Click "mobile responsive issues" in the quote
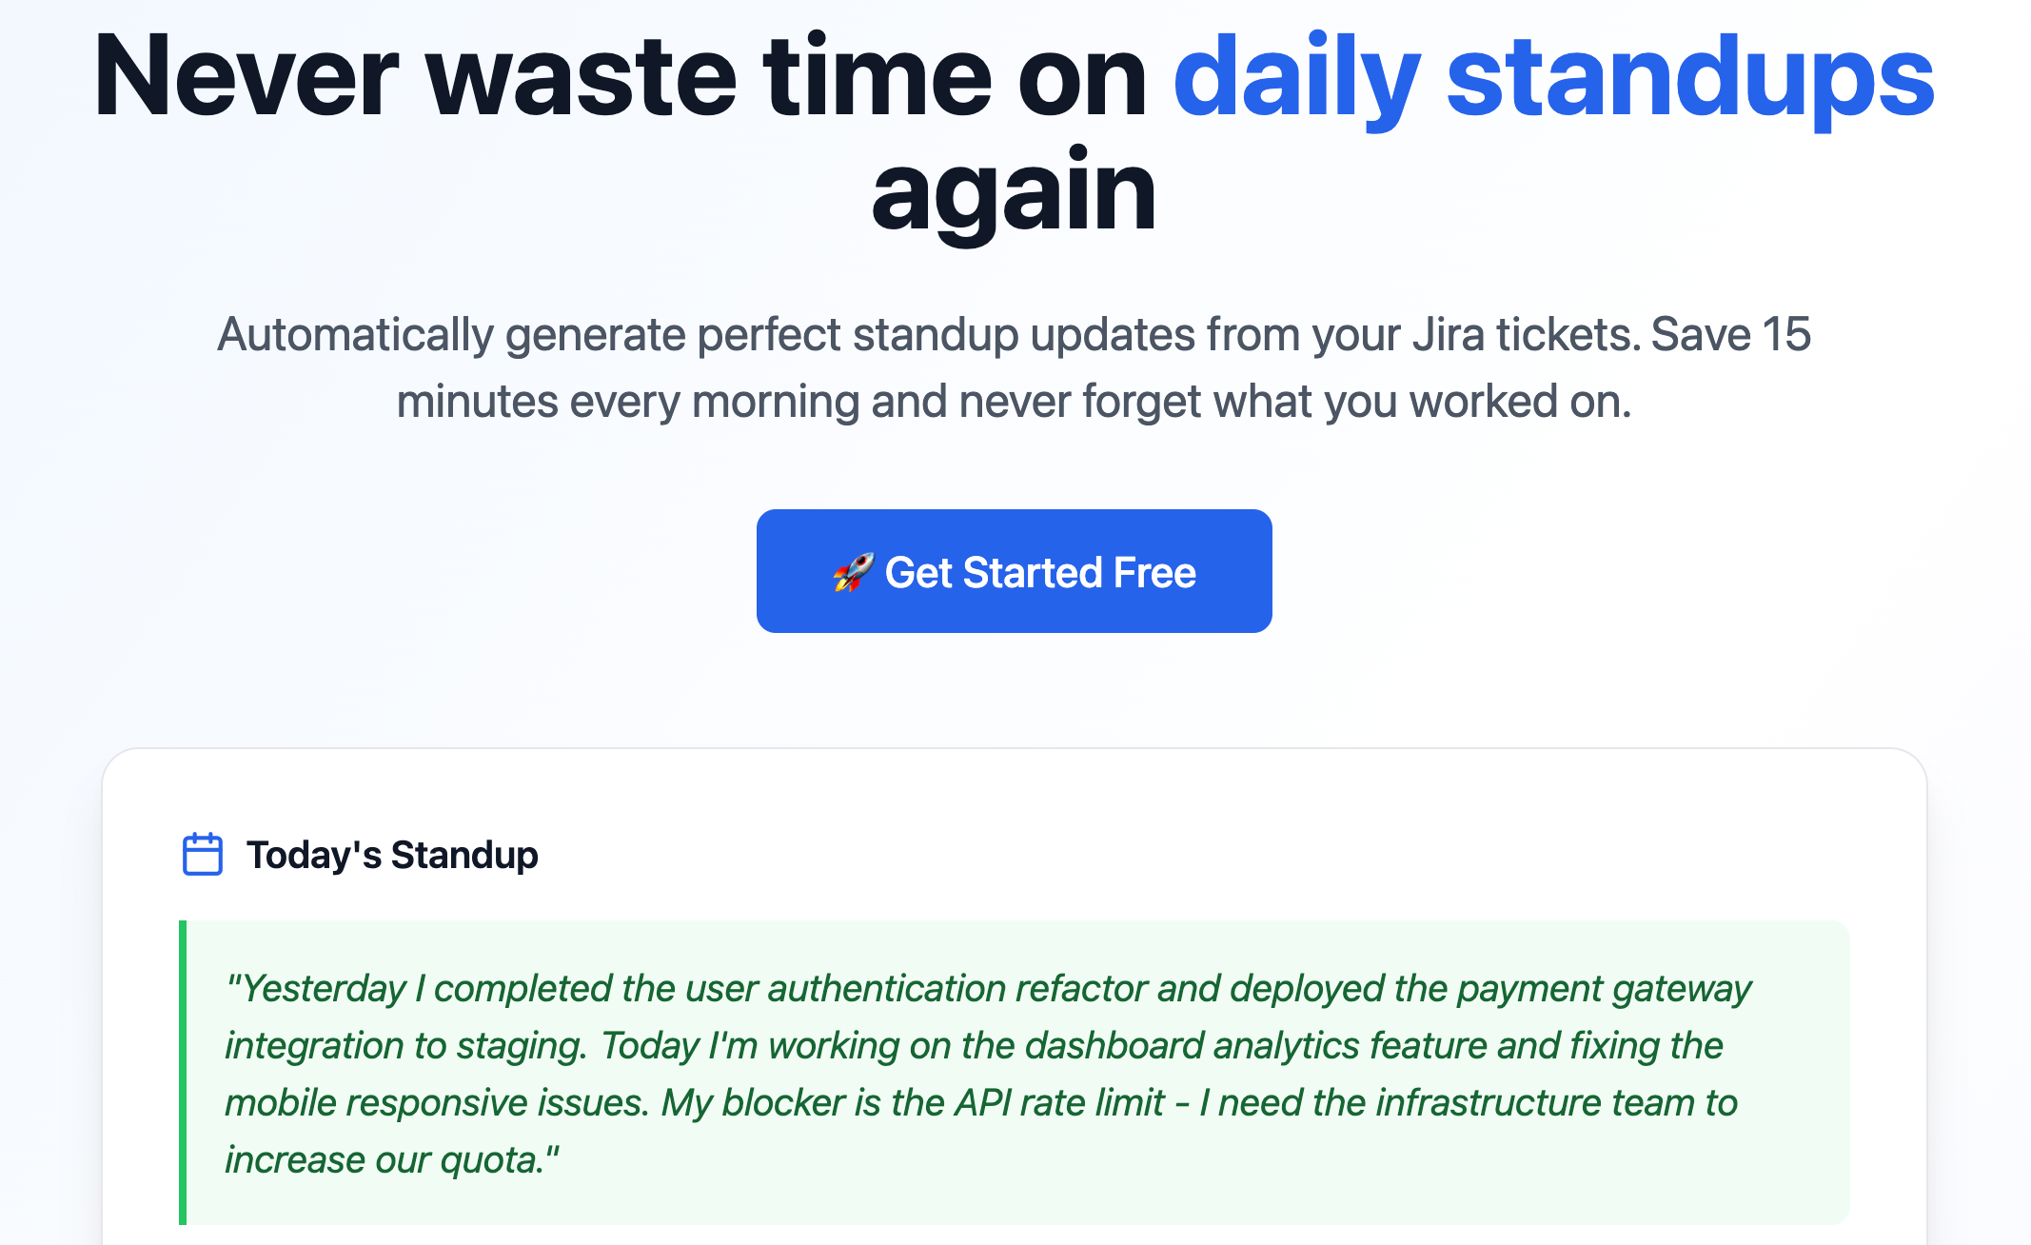Screen dimensions: 2031x1245 point(436,1103)
